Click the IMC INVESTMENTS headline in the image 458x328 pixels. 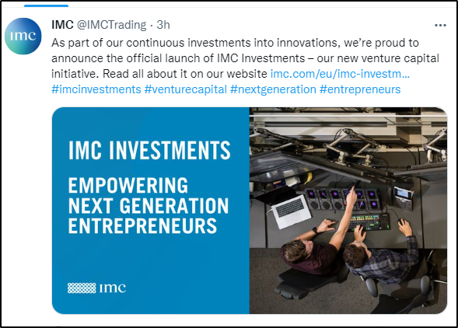pyautogui.click(x=149, y=150)
